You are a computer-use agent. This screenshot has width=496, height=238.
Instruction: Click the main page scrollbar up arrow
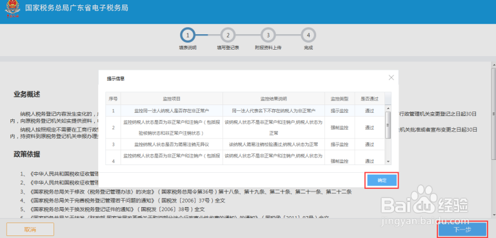pos(493,64)
